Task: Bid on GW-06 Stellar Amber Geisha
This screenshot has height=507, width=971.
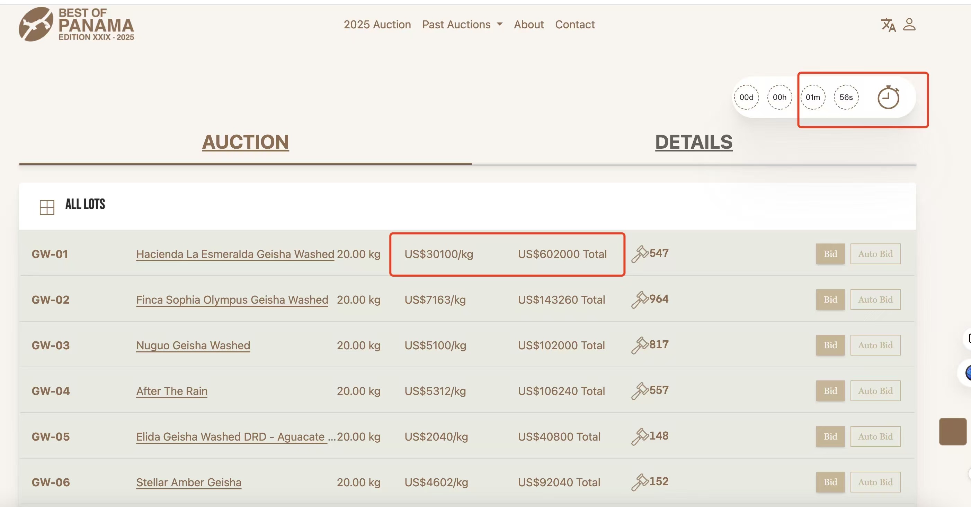Action: [x=830, y=482]
